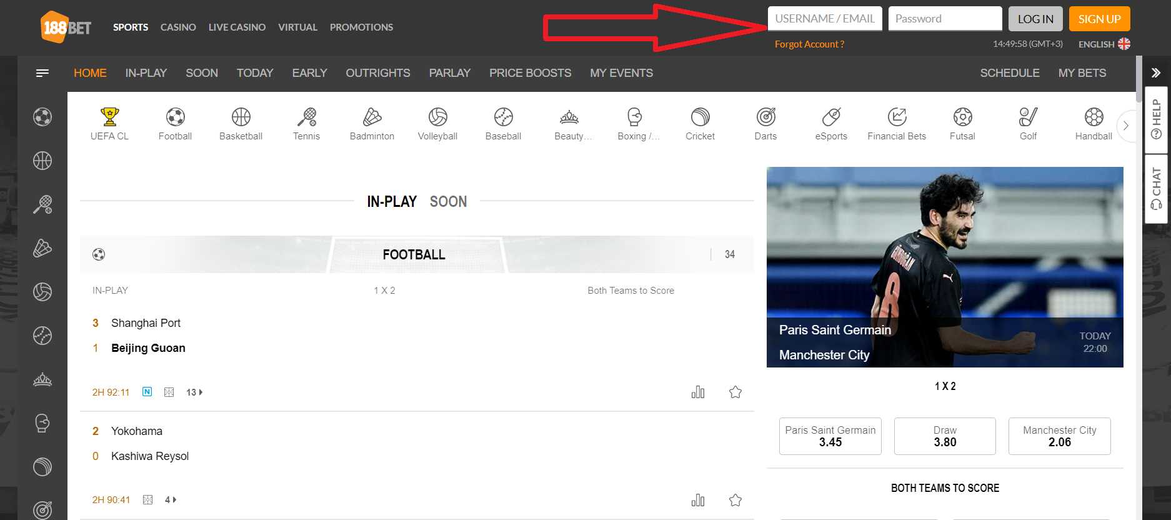Open the HELP side tab
Image resolution: width=1171 pixels, height=520 pixels.
pyautogui.click(x=1157, y=119)
